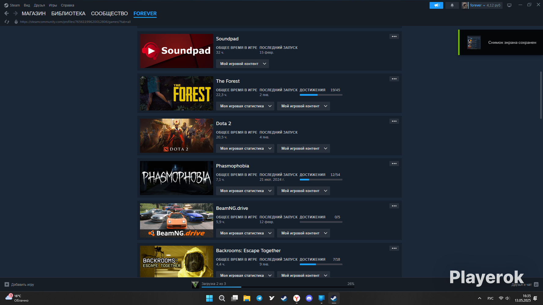Open the more options menu for Soundpad
This screenshot has width=543, height=305.
(394, 37)
